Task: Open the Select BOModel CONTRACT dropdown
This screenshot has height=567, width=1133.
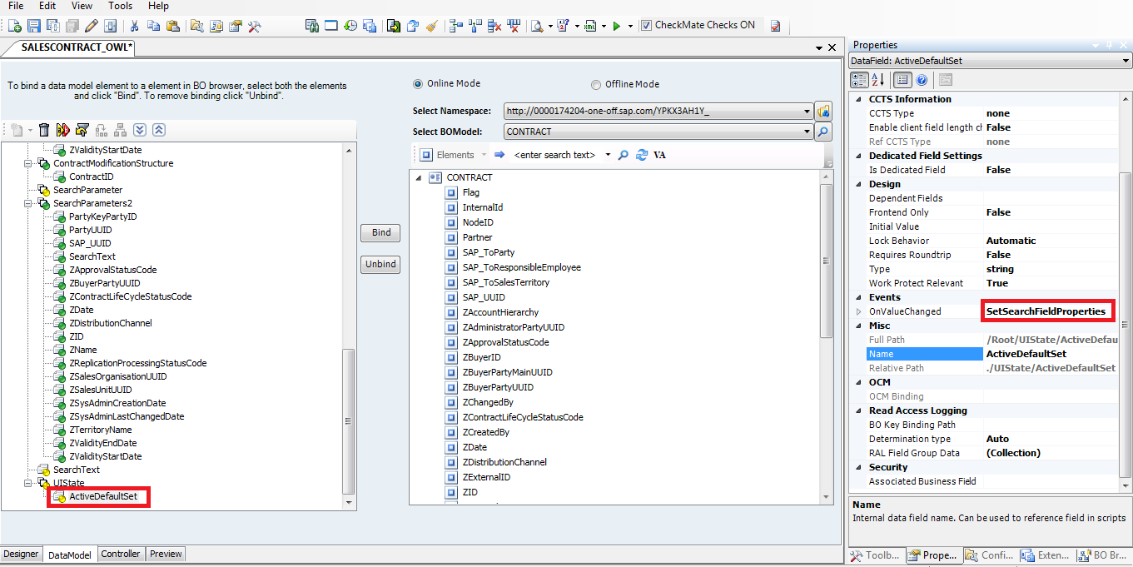Action: pos(807,132)
